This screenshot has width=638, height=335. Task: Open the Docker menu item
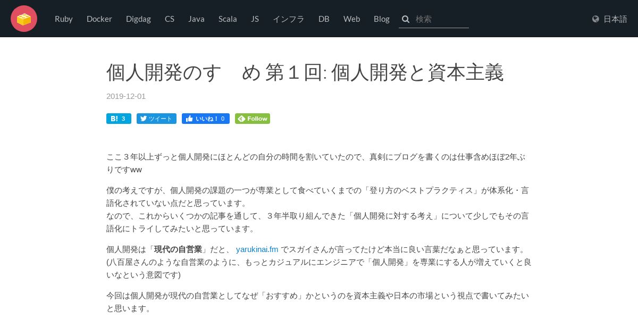click(x=99, y=19)
